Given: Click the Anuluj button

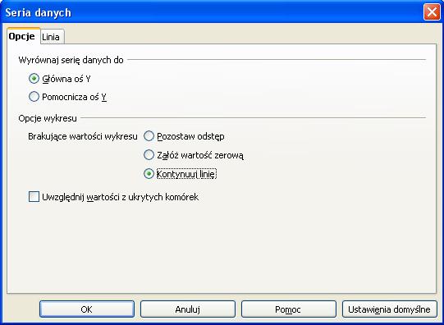Looking at the screenshot, I should 188,309.
